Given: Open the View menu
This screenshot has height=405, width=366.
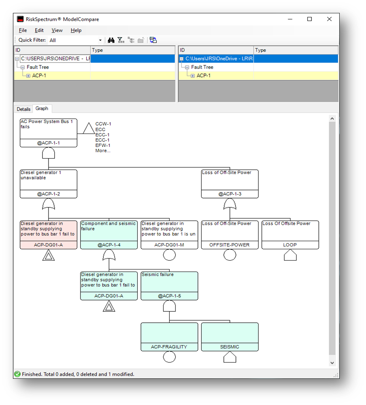Looking at the screenshot, I should pos(57,30).
